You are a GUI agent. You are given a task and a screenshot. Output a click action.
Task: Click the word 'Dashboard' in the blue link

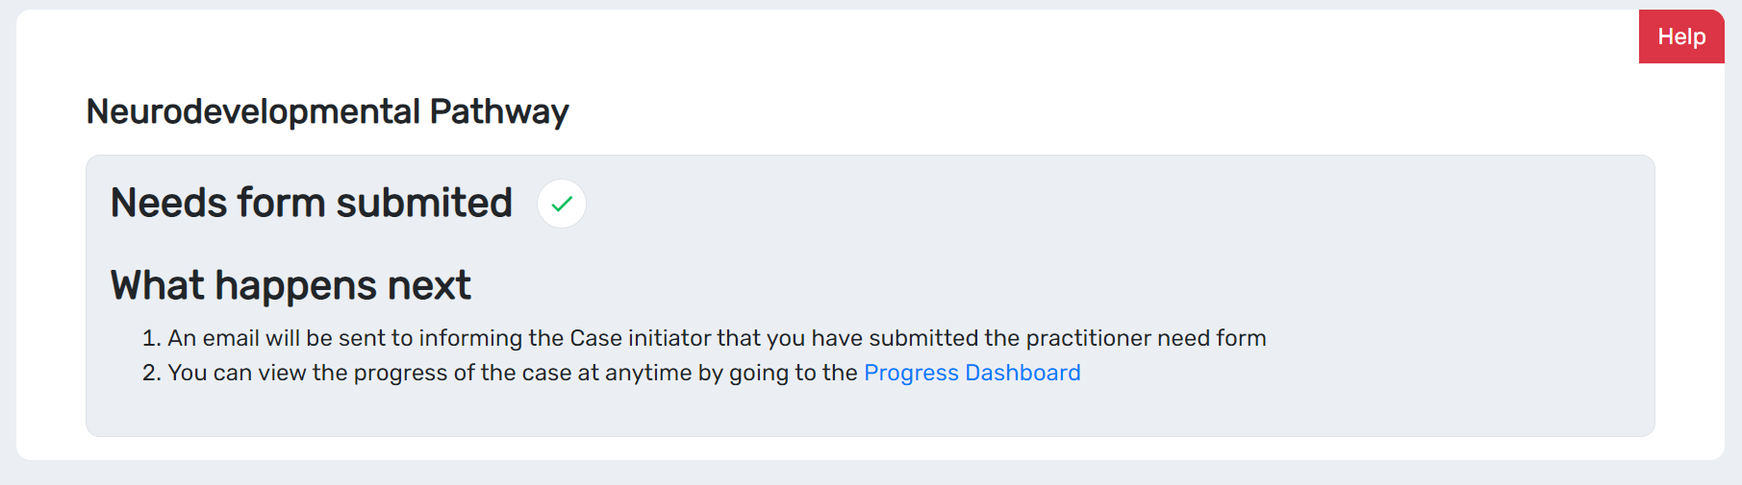pyautogui.click(x=1022, y=373)
